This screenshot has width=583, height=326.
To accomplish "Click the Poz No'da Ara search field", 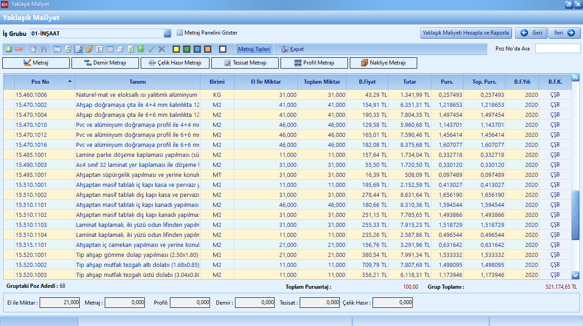I will pos(557,49).
